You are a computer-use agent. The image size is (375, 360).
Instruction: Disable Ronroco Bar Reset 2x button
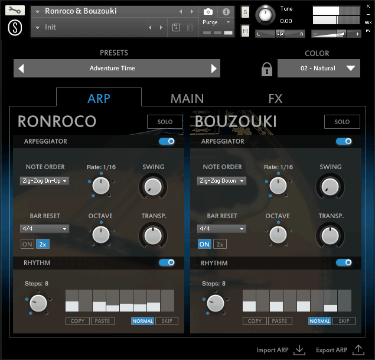pyautogui.click(x=43, y=244)
